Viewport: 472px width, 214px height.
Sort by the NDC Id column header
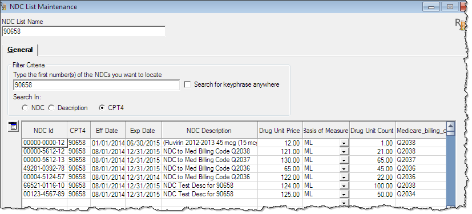click(x=45, y=130)
